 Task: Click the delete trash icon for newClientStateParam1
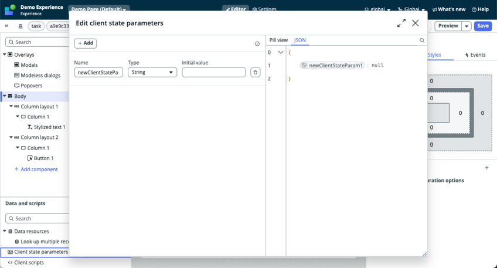tap(255, 72)
